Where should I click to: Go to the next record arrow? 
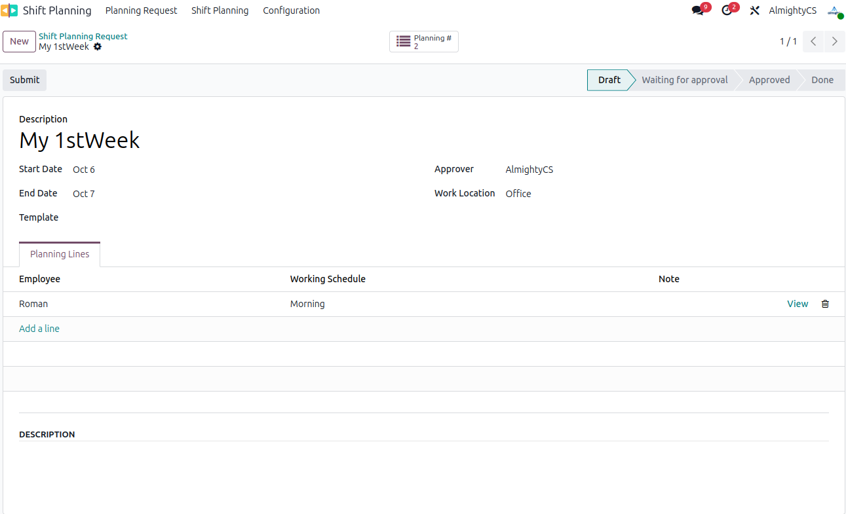pyautogui.click(x=834, y=41)
